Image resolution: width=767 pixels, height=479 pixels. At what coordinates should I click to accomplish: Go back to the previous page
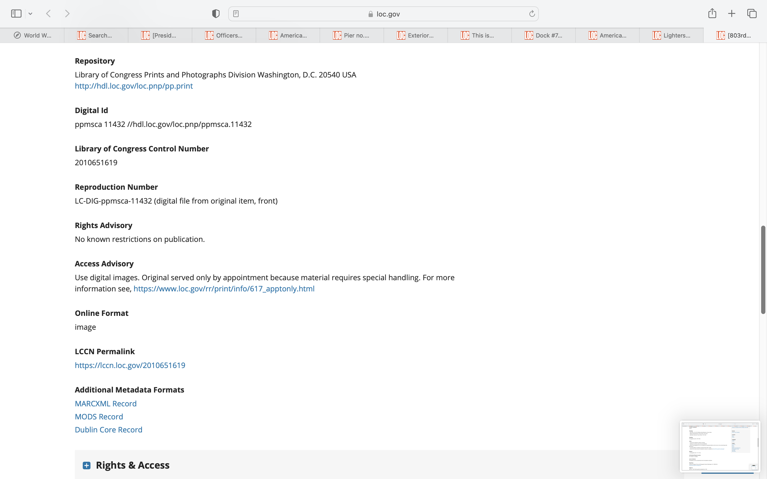tap(48, 14)
